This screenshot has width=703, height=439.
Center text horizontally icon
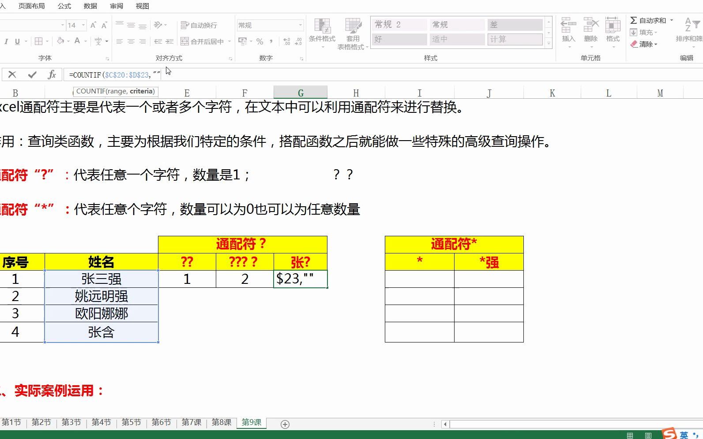click(131, 41)
